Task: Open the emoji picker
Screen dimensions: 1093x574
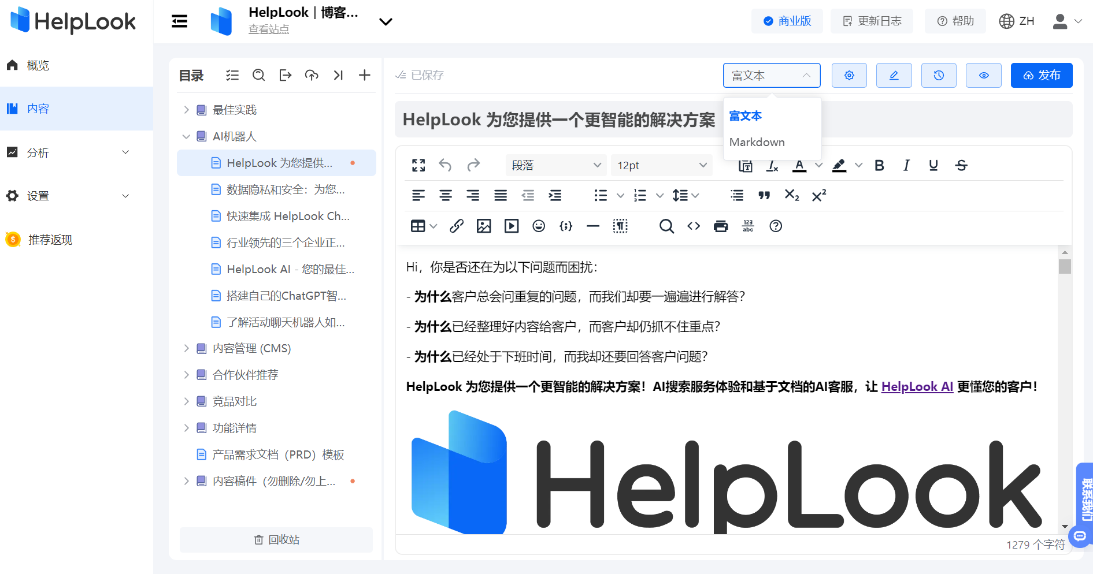Action: (x=539, y=226)
